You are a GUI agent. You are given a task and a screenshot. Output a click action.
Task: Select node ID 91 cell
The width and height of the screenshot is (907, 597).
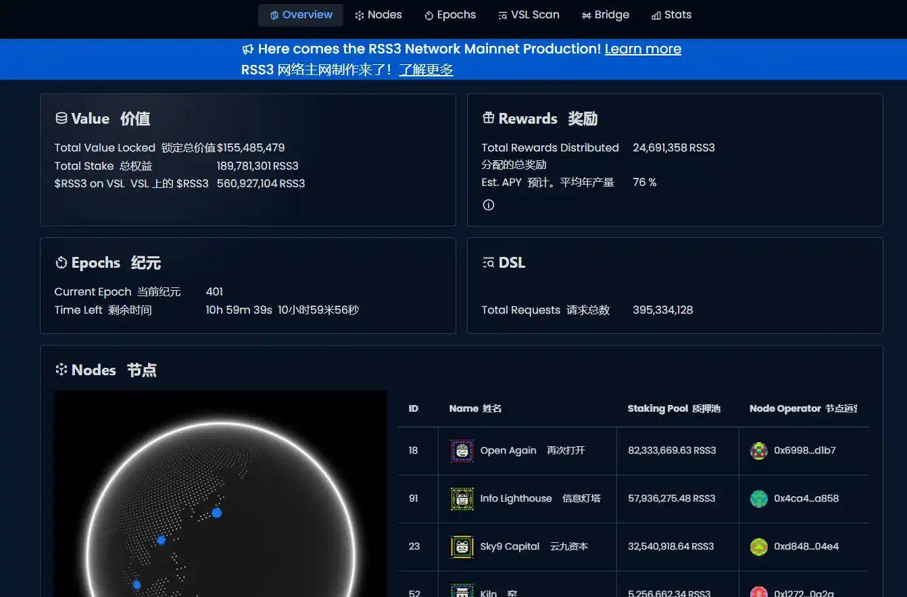(414, 498)
